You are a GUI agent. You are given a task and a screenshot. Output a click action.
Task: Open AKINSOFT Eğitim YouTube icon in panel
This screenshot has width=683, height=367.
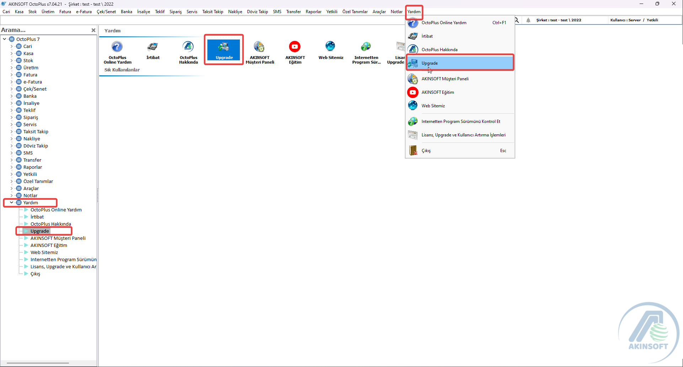coord(295,52)
